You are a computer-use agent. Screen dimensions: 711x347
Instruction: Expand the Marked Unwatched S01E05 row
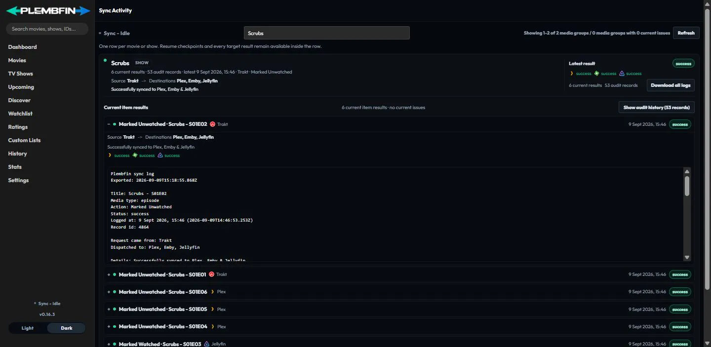[108, 309]
